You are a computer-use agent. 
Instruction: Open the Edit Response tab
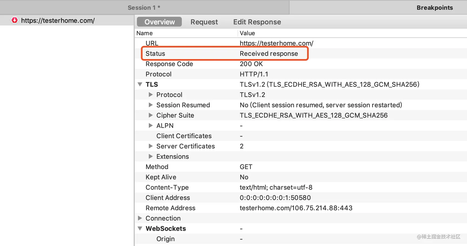click(257, 22)
